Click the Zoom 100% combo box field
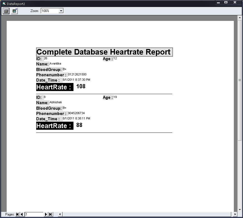Image resolution: width=243 pixels, height=218 pixels. pyautogui.click(x=52, y=11)
